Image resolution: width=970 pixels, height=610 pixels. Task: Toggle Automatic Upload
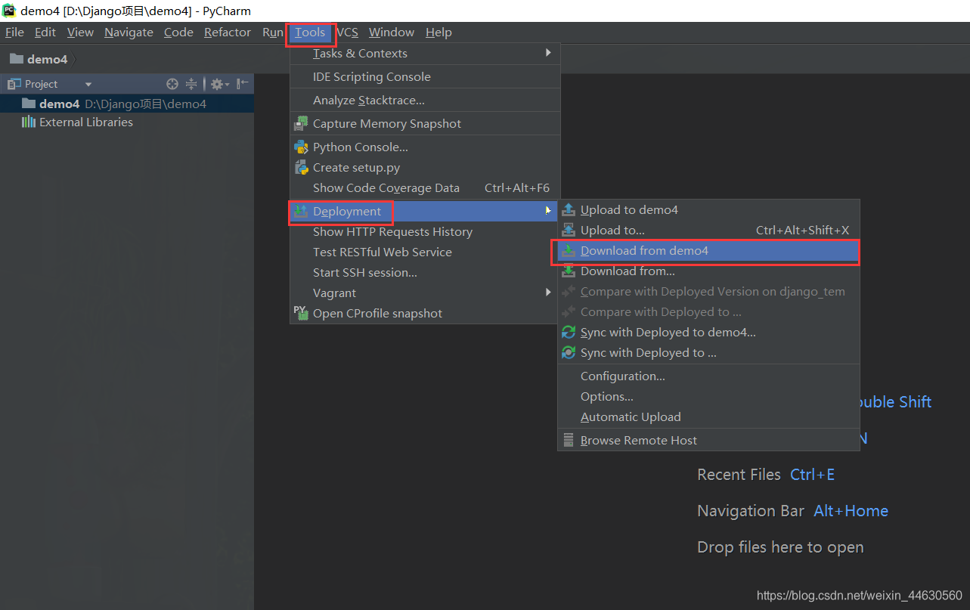708,416
